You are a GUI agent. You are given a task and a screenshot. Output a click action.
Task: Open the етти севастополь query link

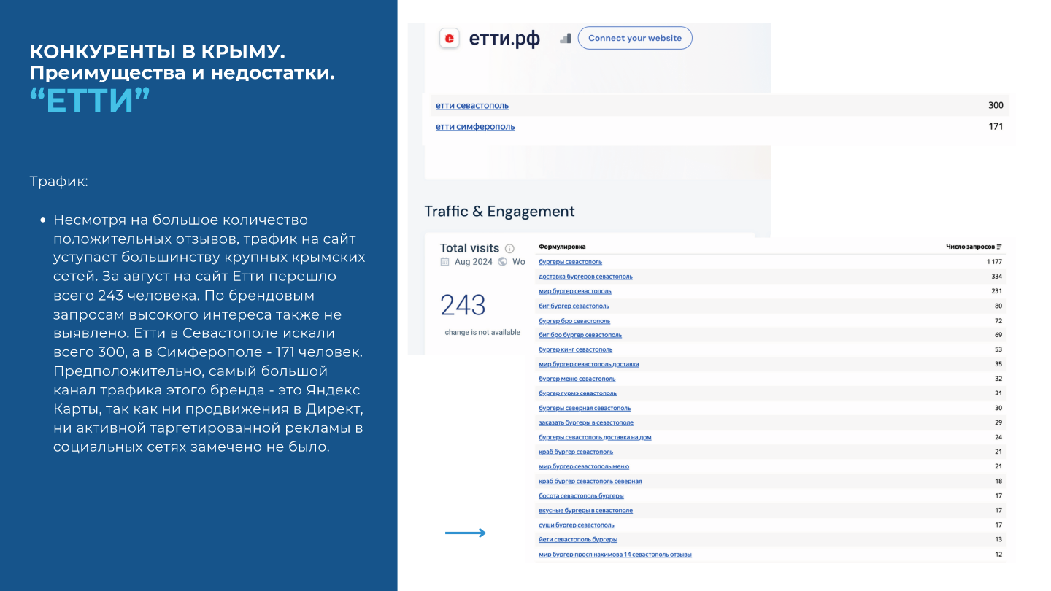tap(471, 106)
